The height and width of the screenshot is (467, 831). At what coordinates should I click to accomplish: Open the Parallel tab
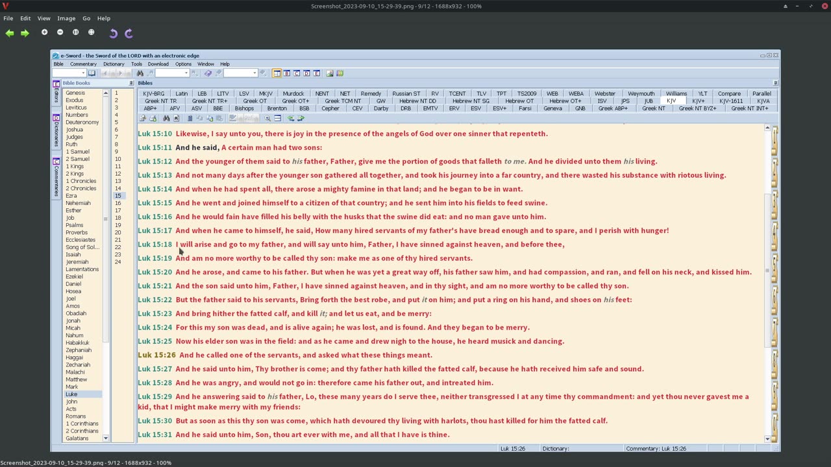[x=762, y=93]
